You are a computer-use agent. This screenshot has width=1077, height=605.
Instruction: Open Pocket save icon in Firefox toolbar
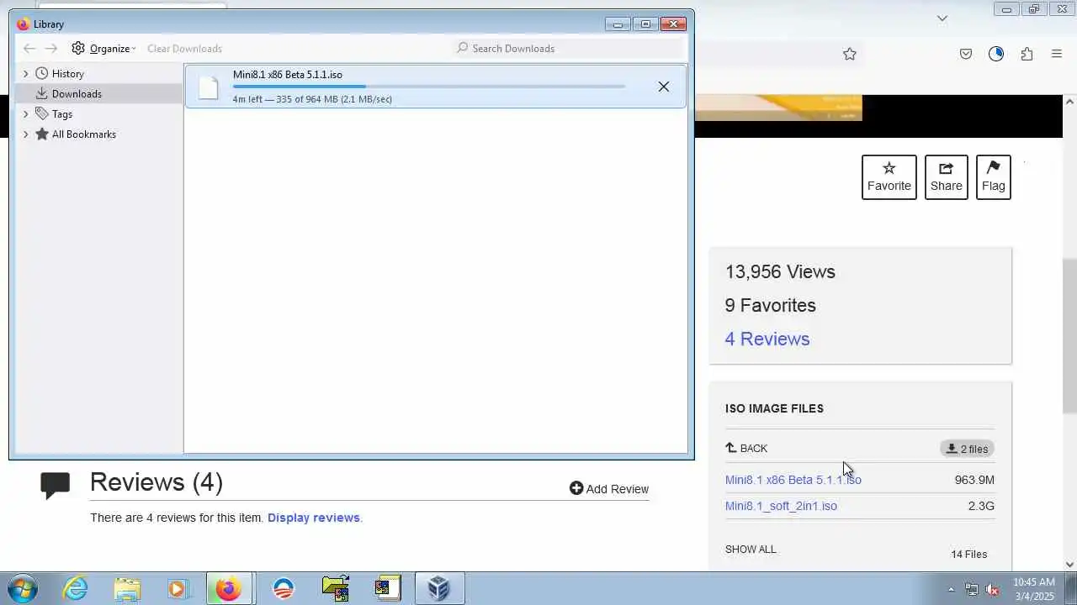(966, 54)
